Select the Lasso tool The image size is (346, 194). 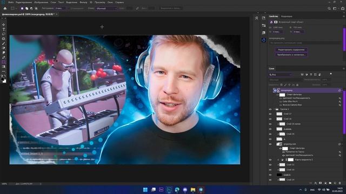coord(4,34)
